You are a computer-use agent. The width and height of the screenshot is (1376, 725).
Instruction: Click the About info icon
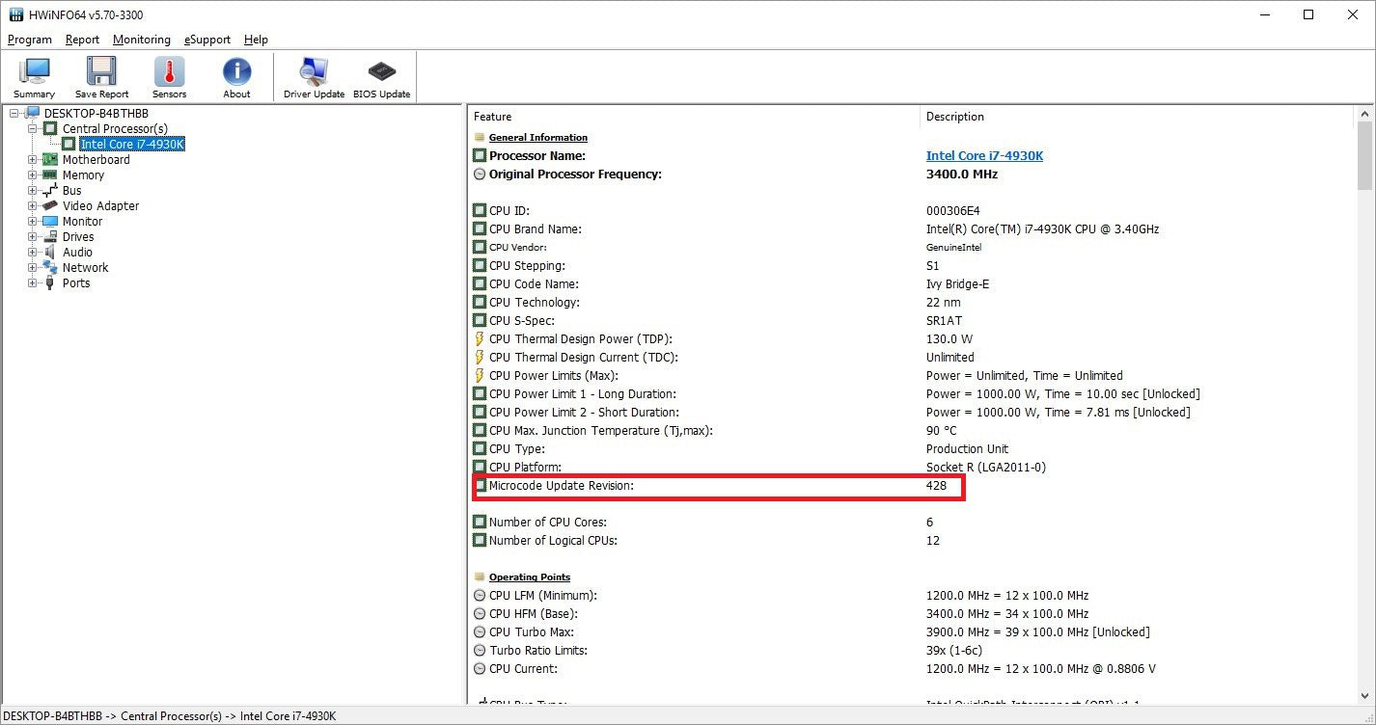pyautogui.click(x=236, y=77)
